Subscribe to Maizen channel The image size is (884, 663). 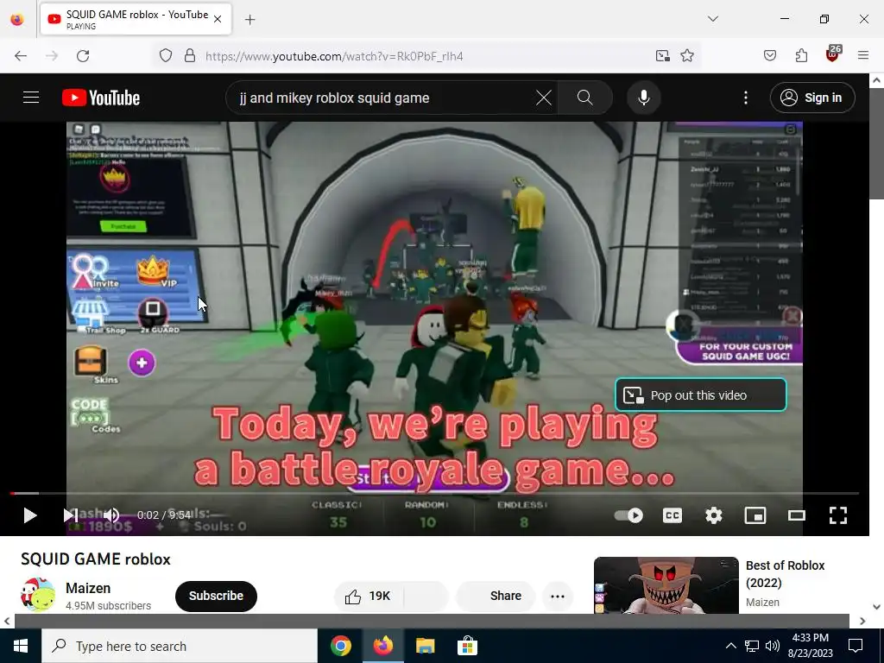coord(216,596)
